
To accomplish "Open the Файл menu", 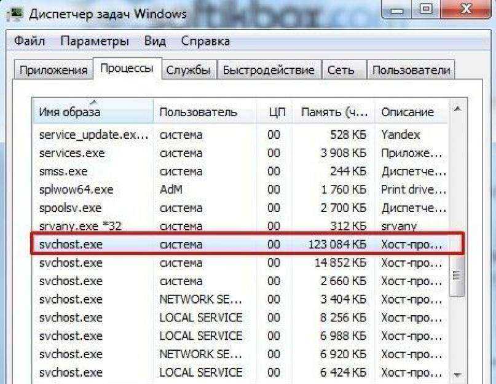I will tap(30, 41).
